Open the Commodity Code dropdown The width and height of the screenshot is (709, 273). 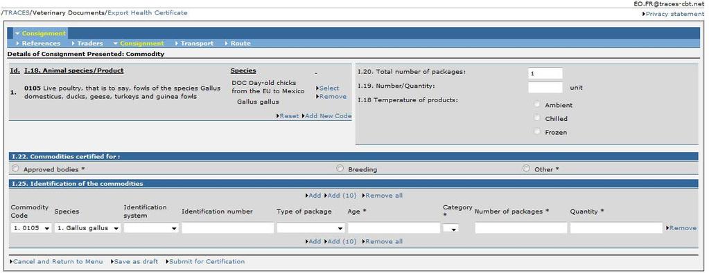(30, 228)
